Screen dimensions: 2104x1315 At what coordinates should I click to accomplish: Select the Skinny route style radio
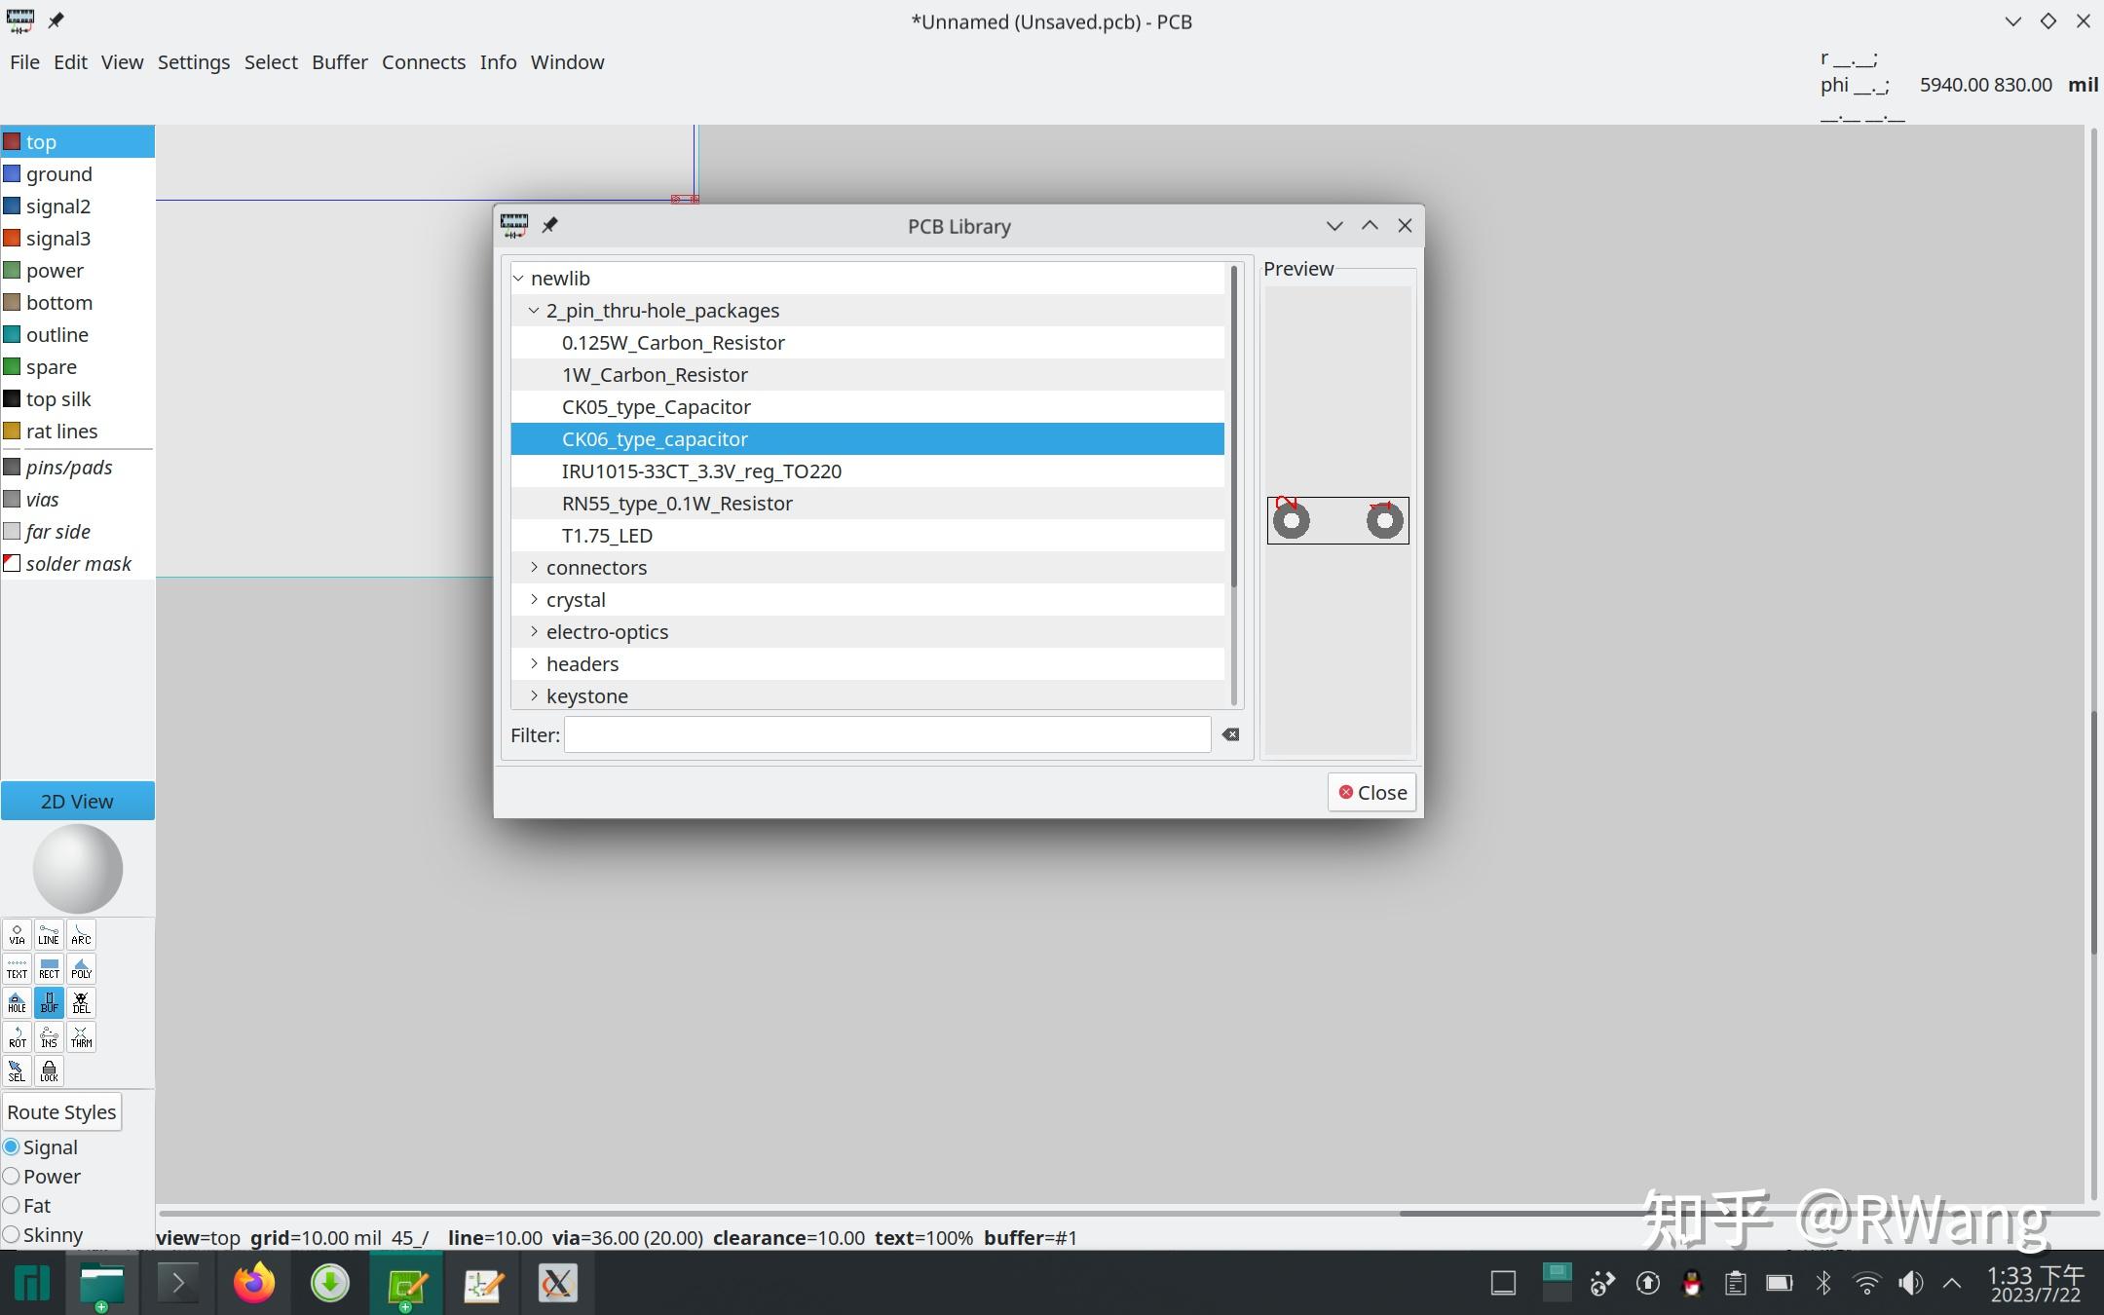pos(12,1235)
